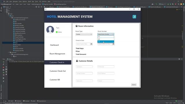
Task: Open the Navigate menu in the IDE
Action: (x=15, y=1)
